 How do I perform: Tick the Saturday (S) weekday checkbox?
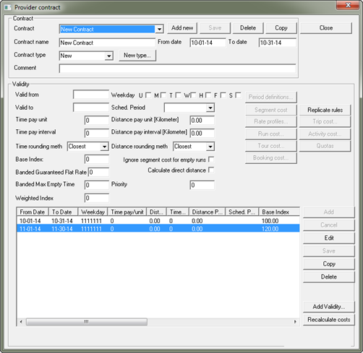(238, 95)
